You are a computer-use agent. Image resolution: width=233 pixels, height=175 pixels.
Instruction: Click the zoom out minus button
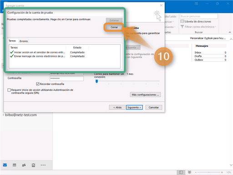click(196, 172)
